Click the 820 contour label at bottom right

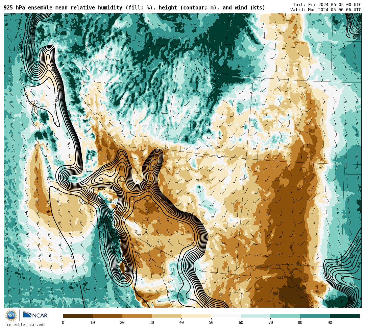[351, 284]
